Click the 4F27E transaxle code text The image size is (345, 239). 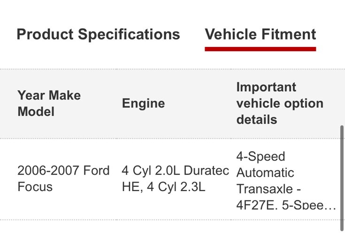257,206
